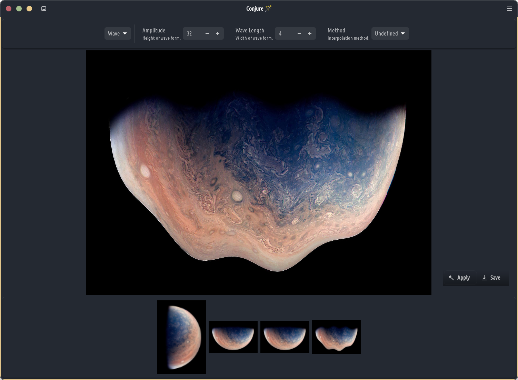This screenshot has height=380, width=518.
Task: Close the Conjure window using red button
Action: [9, 9]
